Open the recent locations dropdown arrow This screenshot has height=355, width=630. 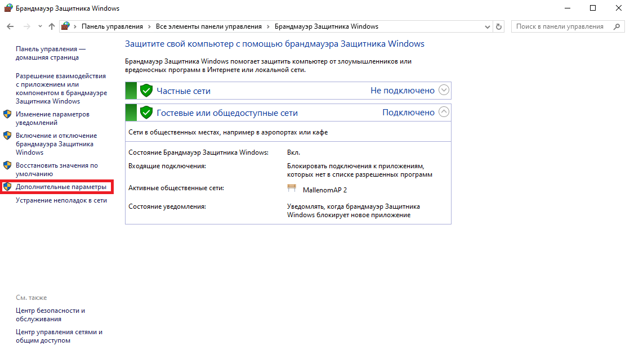(x=40, y=26)
